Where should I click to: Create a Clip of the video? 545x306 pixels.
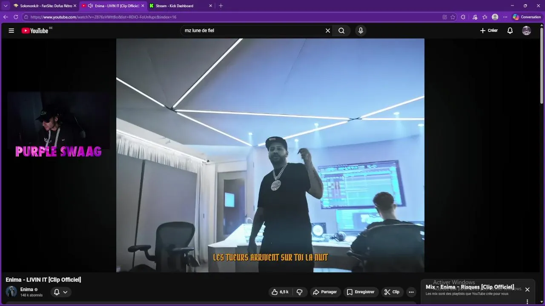coord(392,292)
